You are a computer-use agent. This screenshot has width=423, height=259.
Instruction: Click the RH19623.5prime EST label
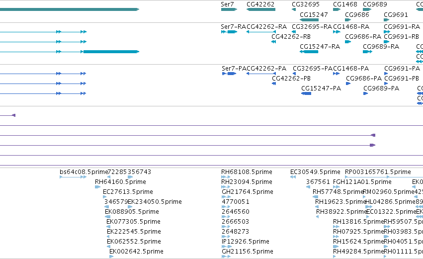(x=340, y=202)
